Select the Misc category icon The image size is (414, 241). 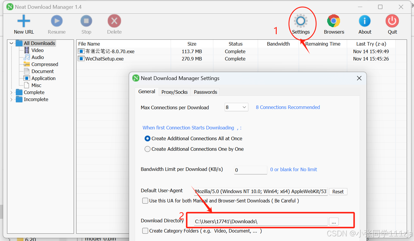pyautogui.click(x=27, y=85)
